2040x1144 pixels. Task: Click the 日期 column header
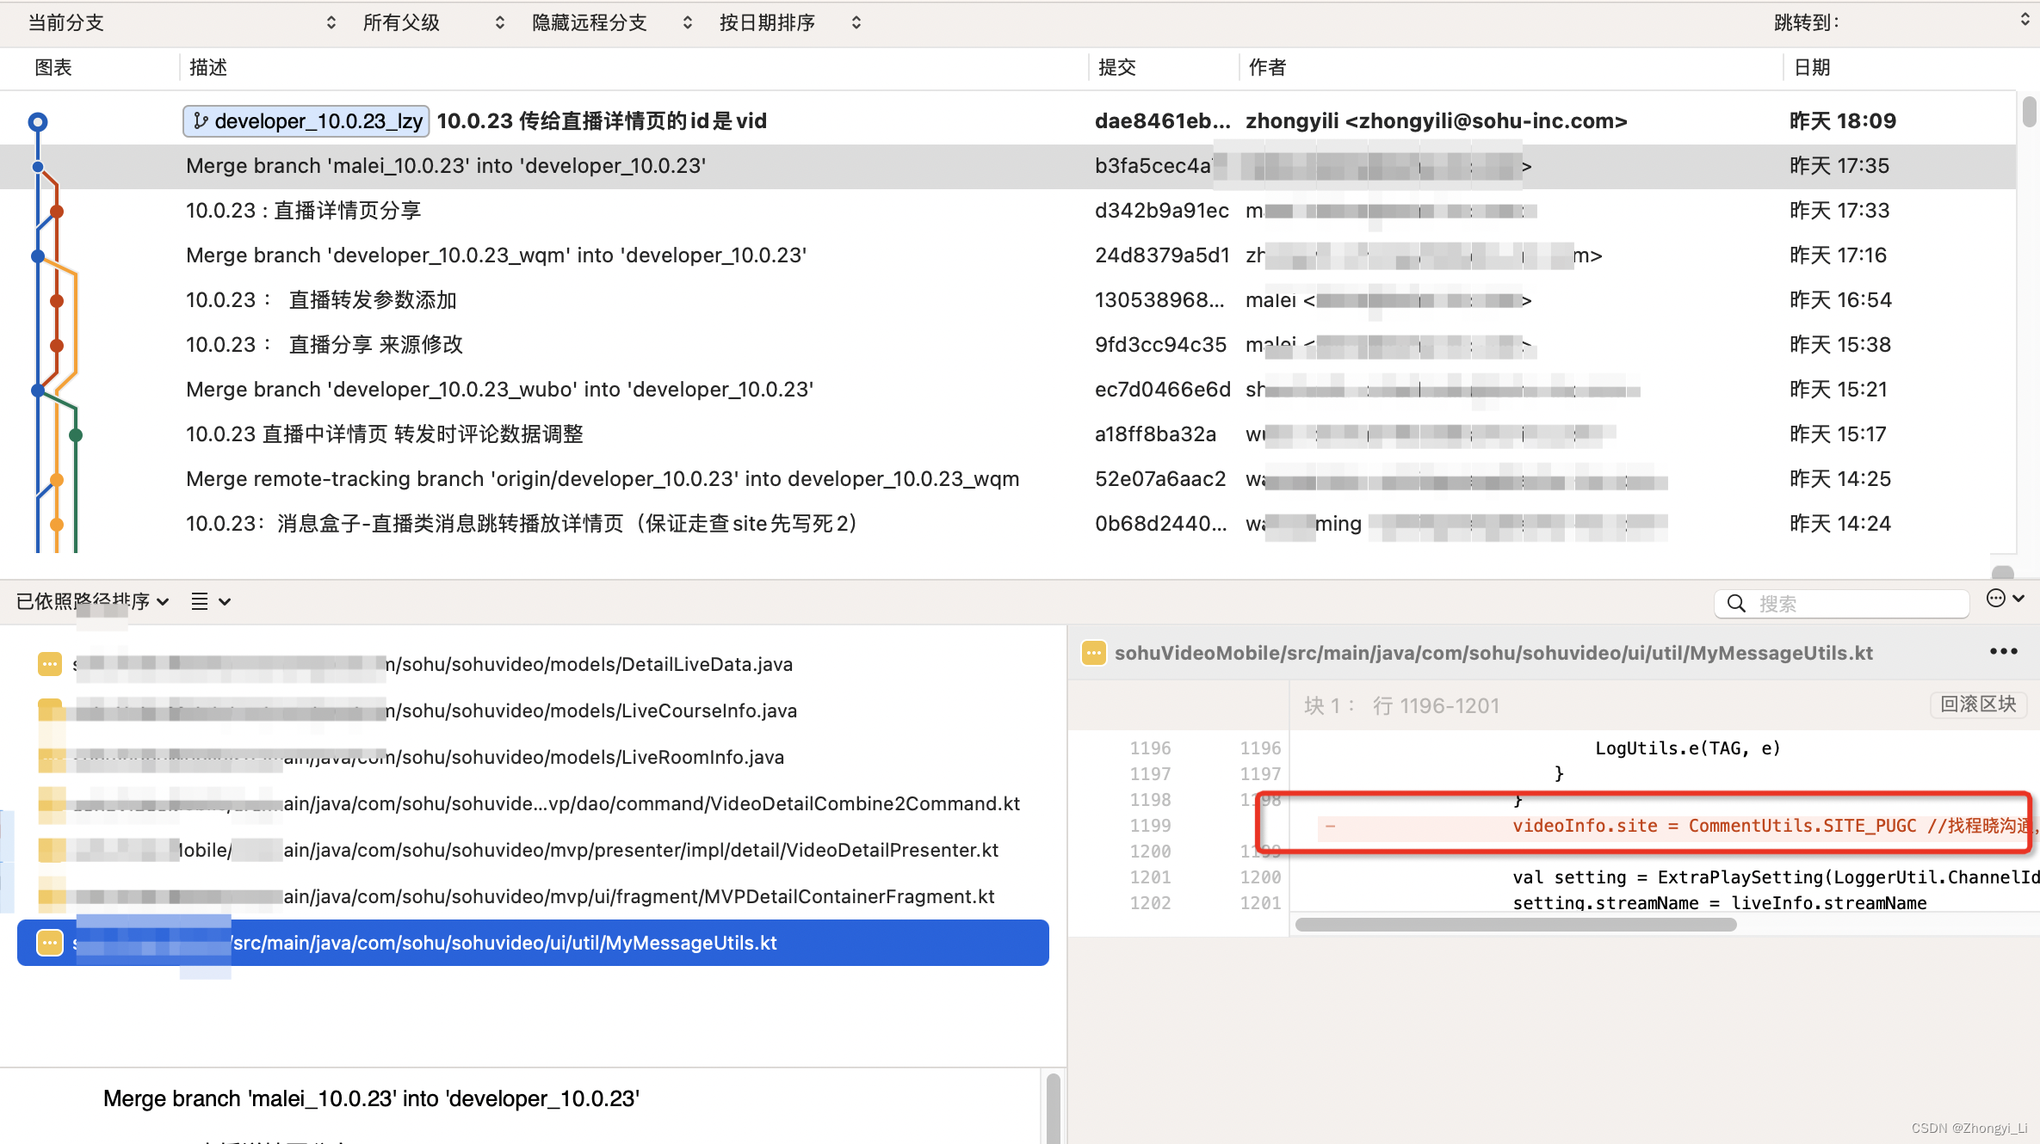(1812, 67)
